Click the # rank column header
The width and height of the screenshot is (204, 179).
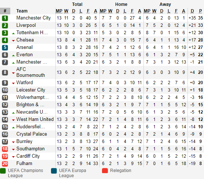tap(5, 11)
